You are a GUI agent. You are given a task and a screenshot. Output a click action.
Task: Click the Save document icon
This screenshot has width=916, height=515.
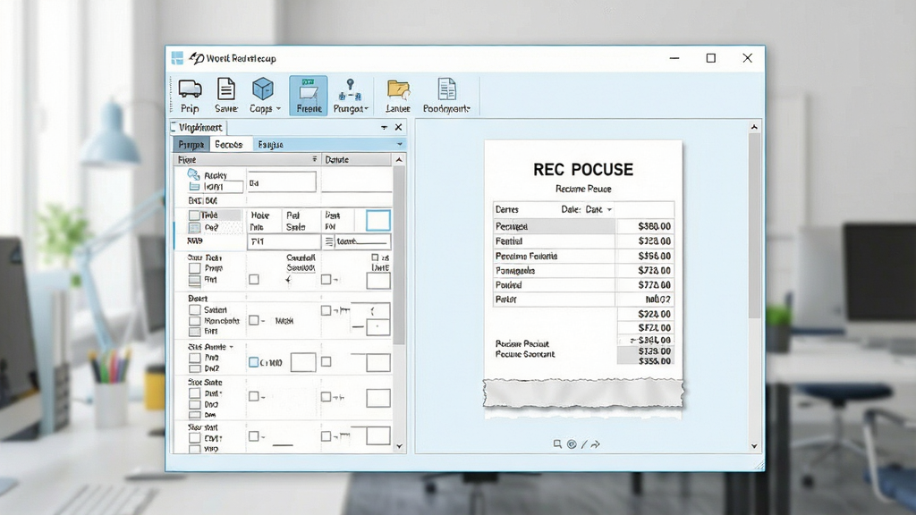tap(226, 89)
